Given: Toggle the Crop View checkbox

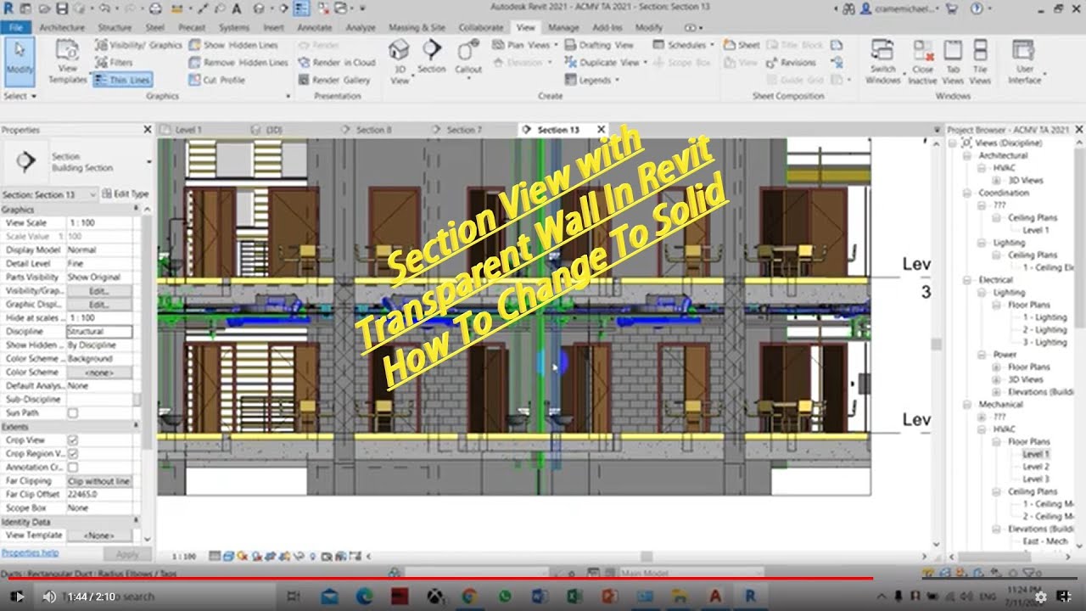Looking at the screenshot, I should click(x=73, y=440).
